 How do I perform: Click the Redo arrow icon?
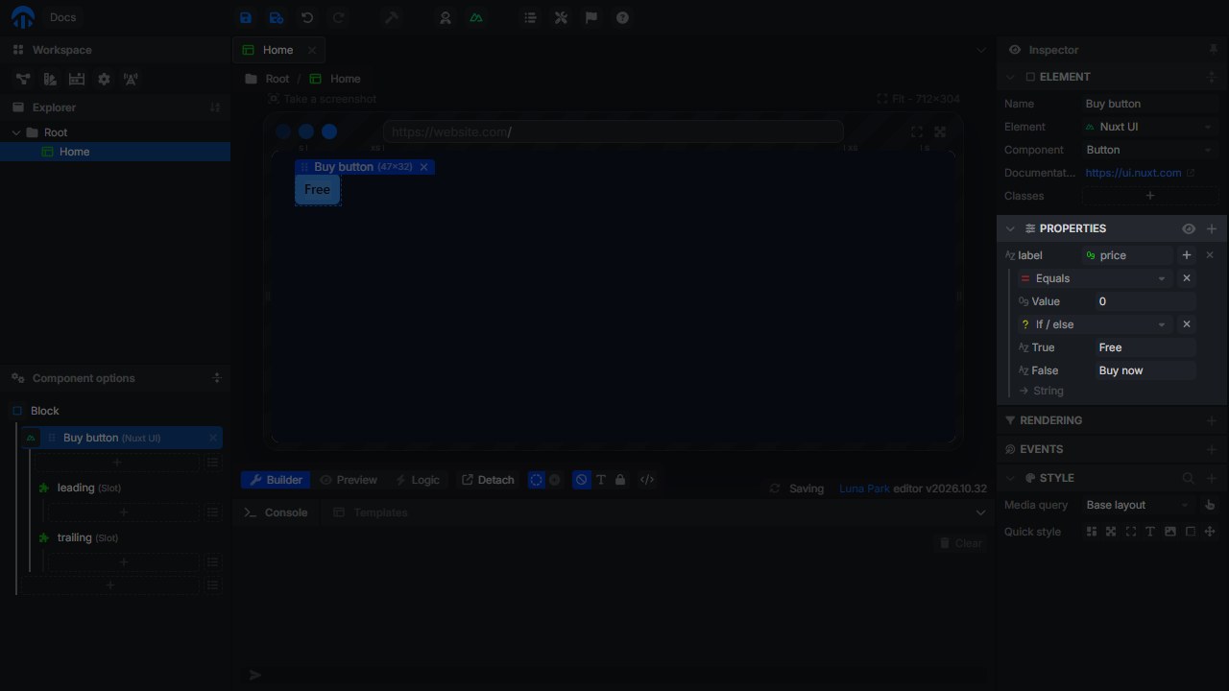pyautogui.click(x=338, y=17)
